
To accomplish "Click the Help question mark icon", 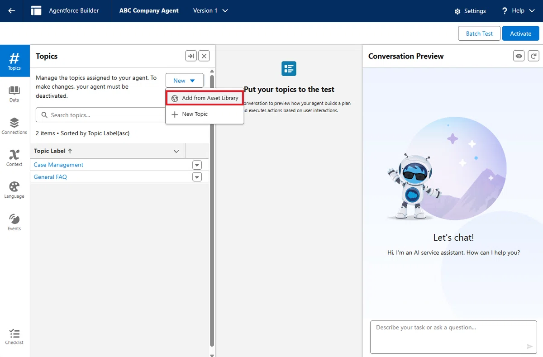I will click(x=505, y=11).
